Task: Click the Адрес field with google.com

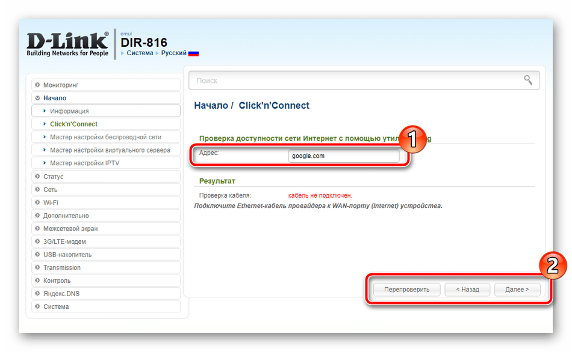Action: (x=344, y=156)
